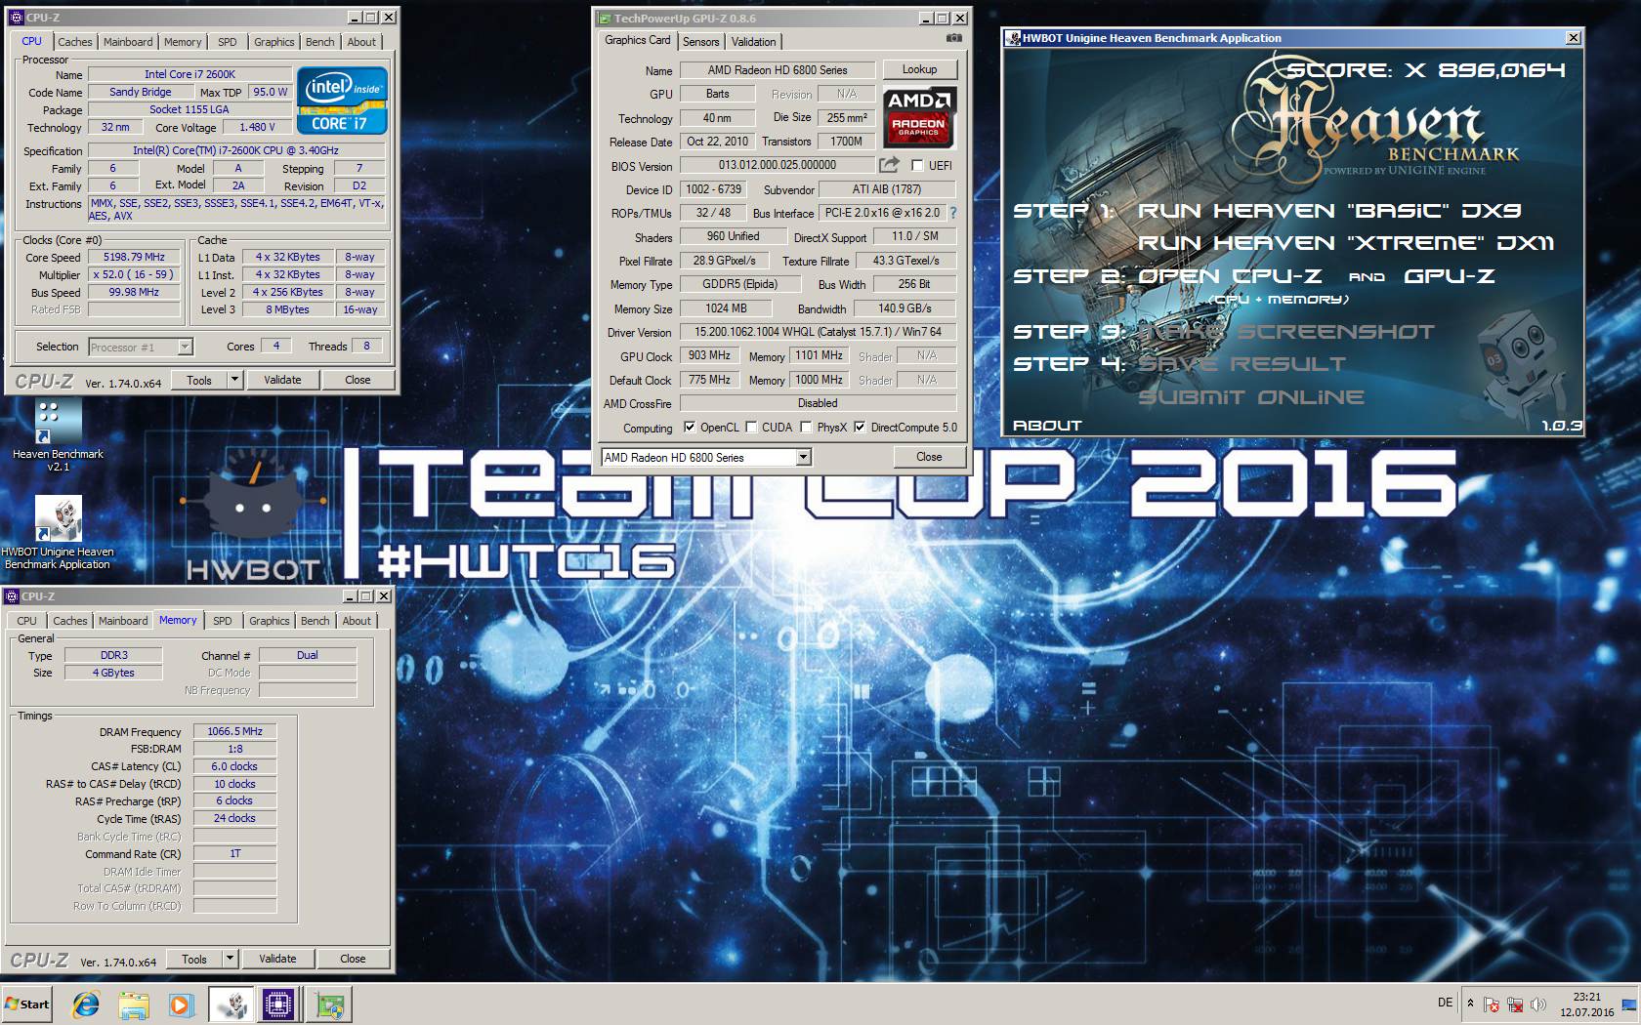Expand Tools arrow in top CPU-Z window
This screenshot has height=1025, width=1641.
pyautogui.click(x=234, y=380)
